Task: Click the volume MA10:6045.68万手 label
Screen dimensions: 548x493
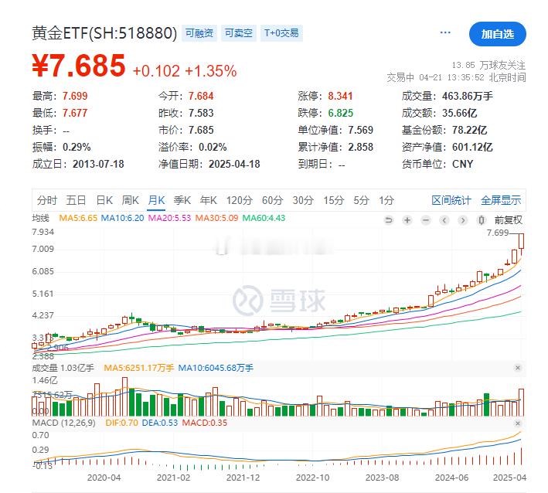Action: coord(216,368)
